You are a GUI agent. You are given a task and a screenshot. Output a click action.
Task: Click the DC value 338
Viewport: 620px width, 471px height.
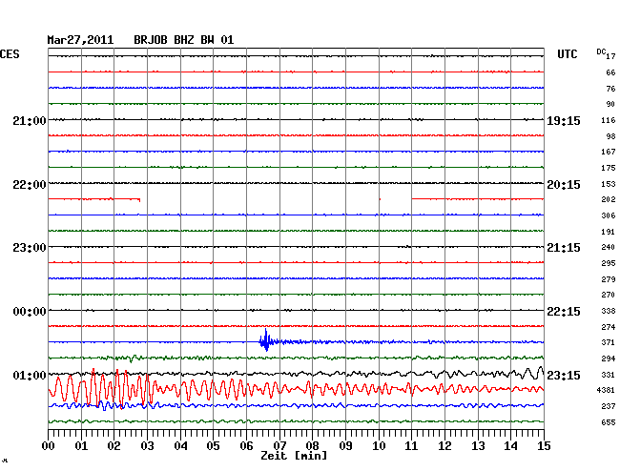coord(609,311)
